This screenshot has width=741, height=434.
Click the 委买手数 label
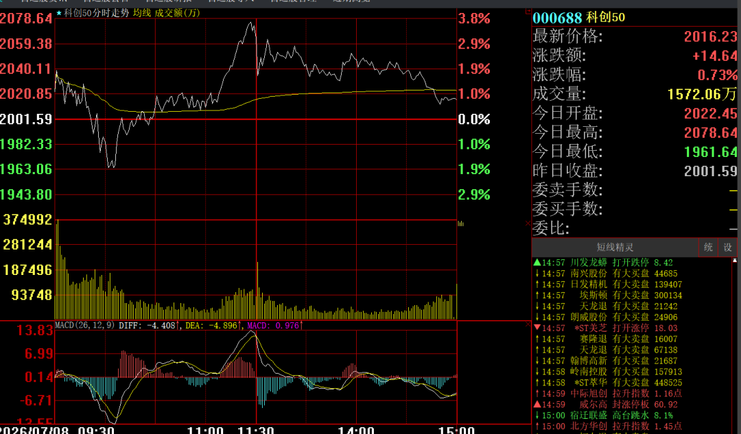(567, 209)
